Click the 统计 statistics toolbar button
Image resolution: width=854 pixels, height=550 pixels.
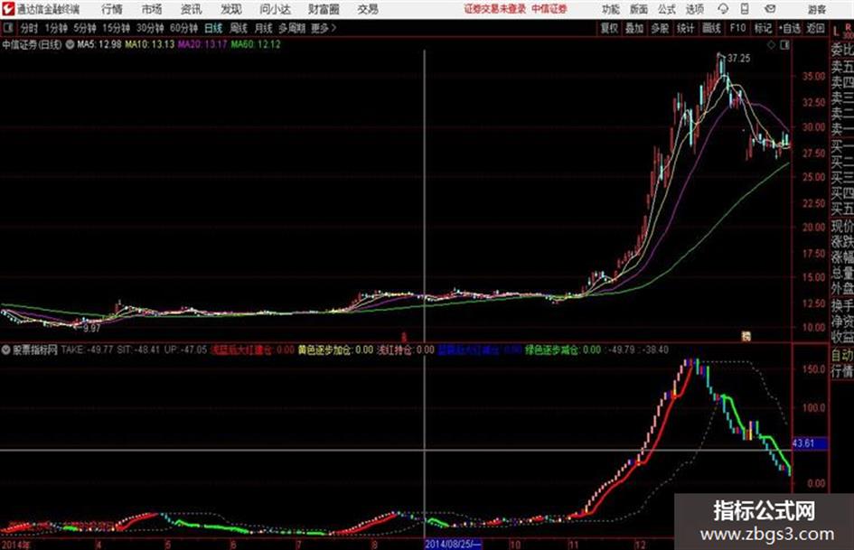(685, 28)
